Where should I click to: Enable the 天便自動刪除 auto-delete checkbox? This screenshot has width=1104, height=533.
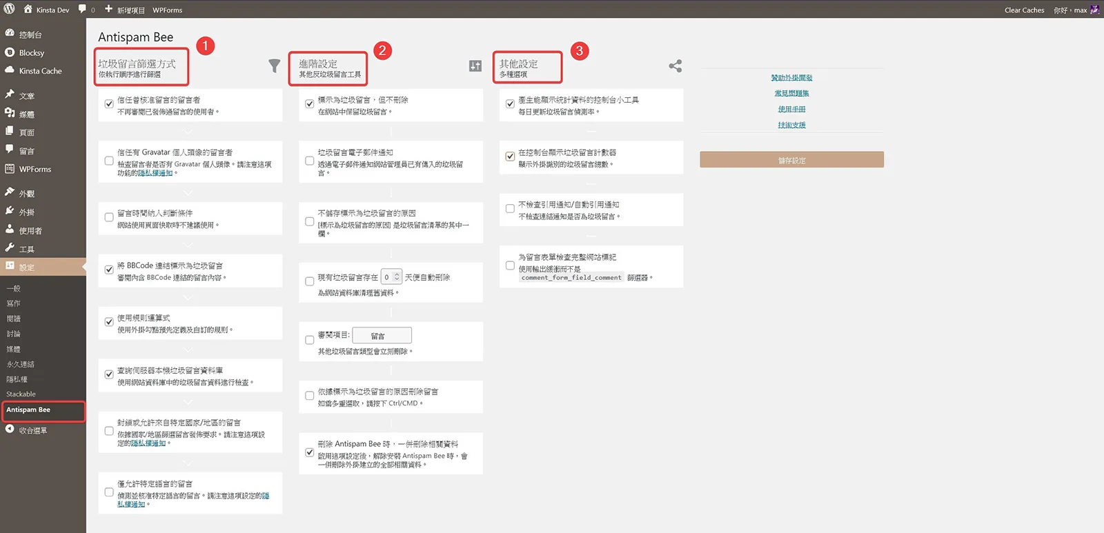pyautogui.click(x=310, y=281)
